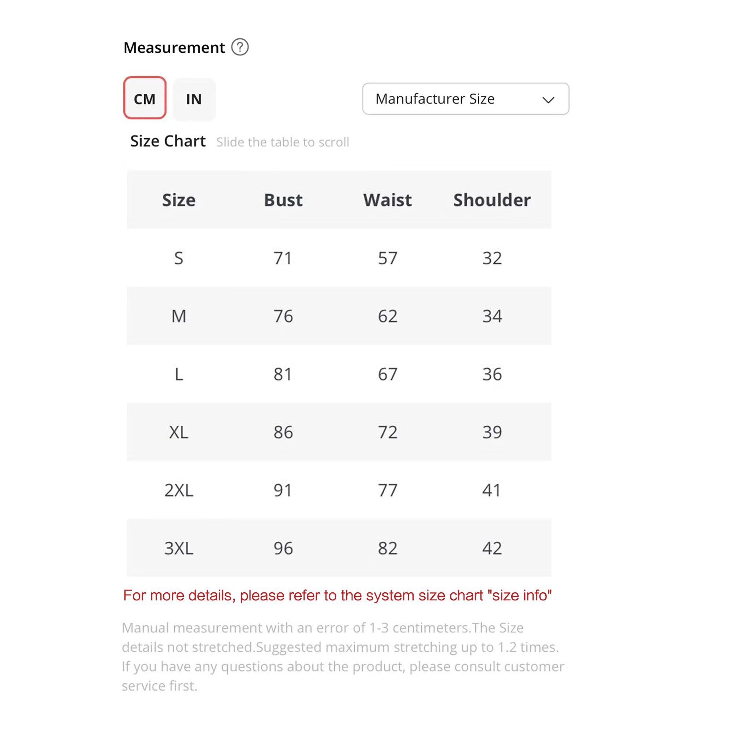Click the Measurement heading text
Image resolution: width=734 pixels, height=734 pixels.
coord(174,48)
